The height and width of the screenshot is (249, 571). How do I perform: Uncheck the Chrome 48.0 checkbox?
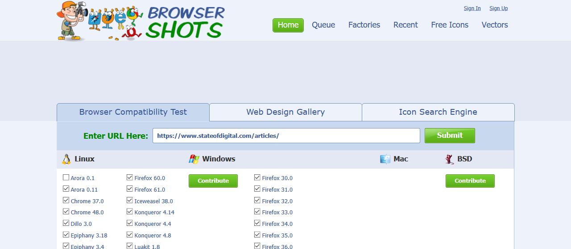click(x=66, y=212)
